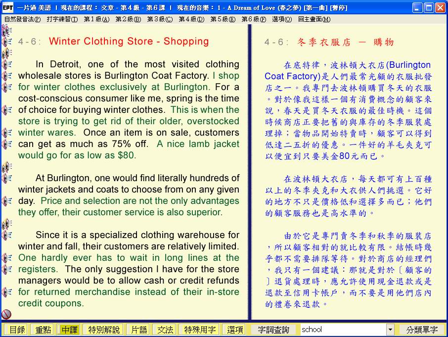Click speaker icon beside 'In Detroit, one of'
This screenshot has width=448, height=337.
tap(7, 64)
